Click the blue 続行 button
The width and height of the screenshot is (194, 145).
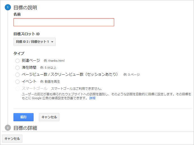(24, 117)
